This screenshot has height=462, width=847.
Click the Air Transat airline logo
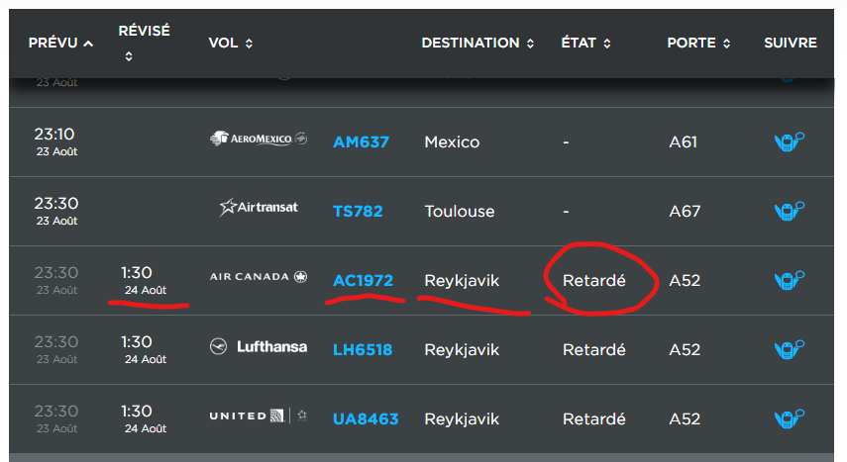click(x=259, y=208)
